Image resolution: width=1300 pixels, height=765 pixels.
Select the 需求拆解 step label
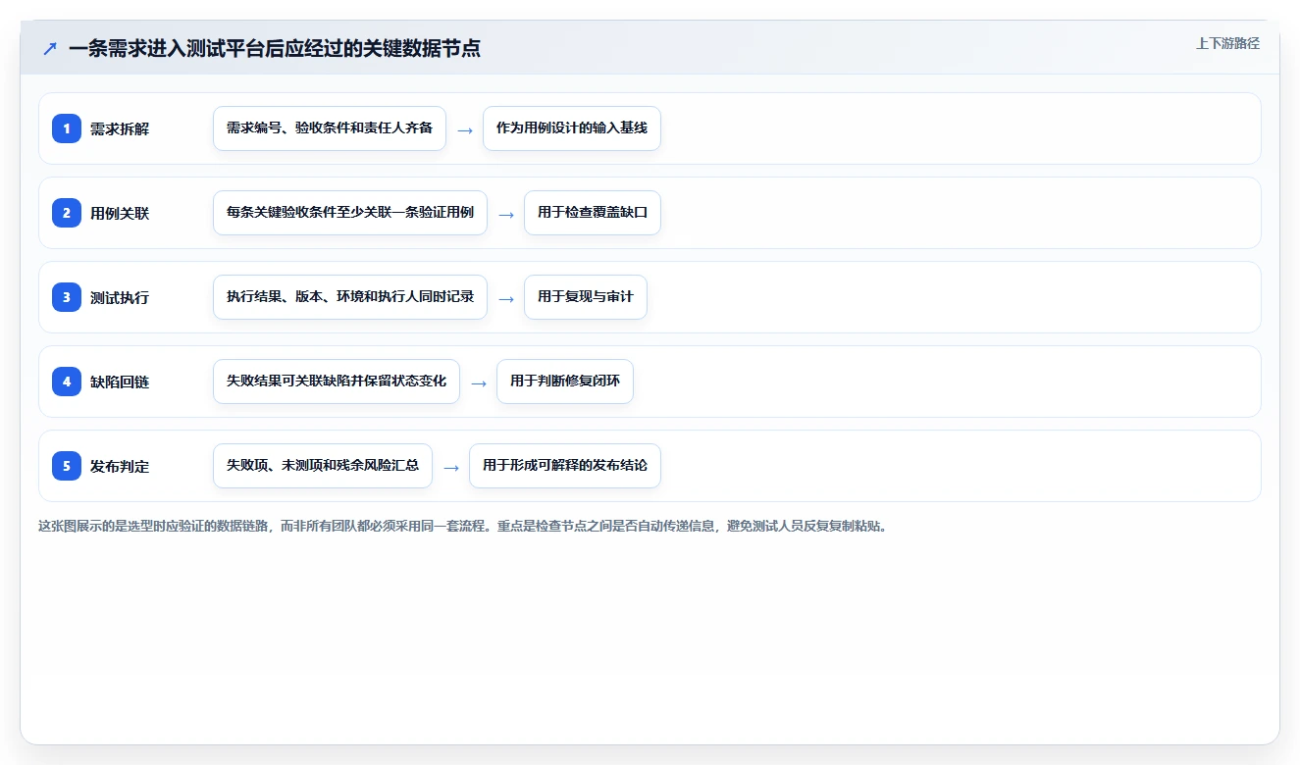tap(120, 128)
